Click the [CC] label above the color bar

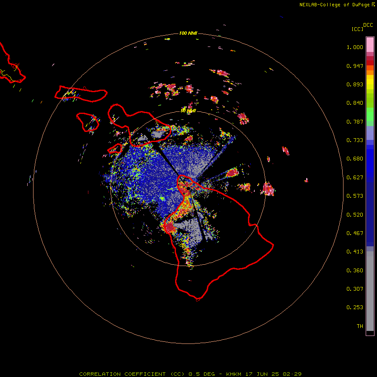click(357, 29)
